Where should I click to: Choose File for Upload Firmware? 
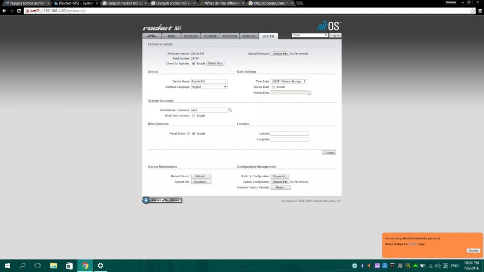tap(280, 54)
